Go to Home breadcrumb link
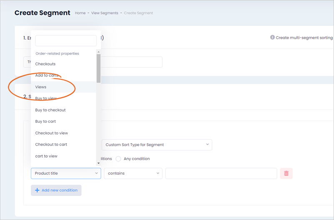This screenshot has height=220, width=334. pos(80,13)
